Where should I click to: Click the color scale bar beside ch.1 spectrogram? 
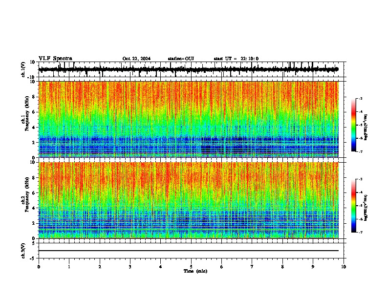pyautogui.click(x=354, y=125)
